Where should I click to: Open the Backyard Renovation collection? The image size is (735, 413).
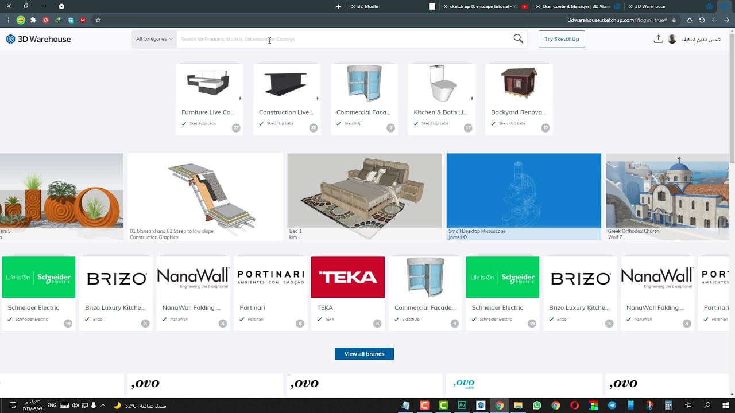pos(519,100)
